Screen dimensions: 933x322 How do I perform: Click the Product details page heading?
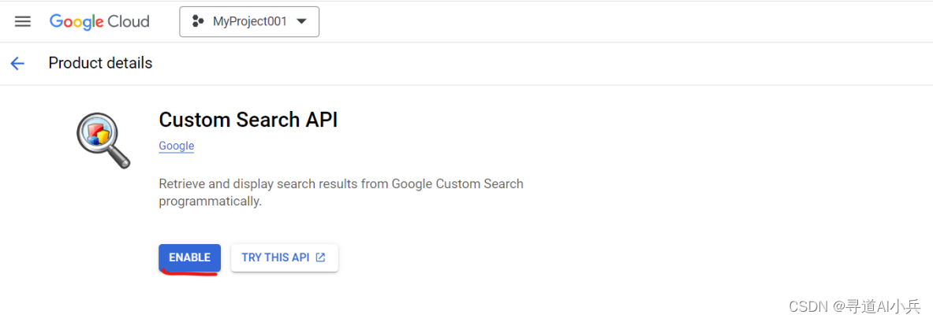pyautogui.click(x=100, y=63)
